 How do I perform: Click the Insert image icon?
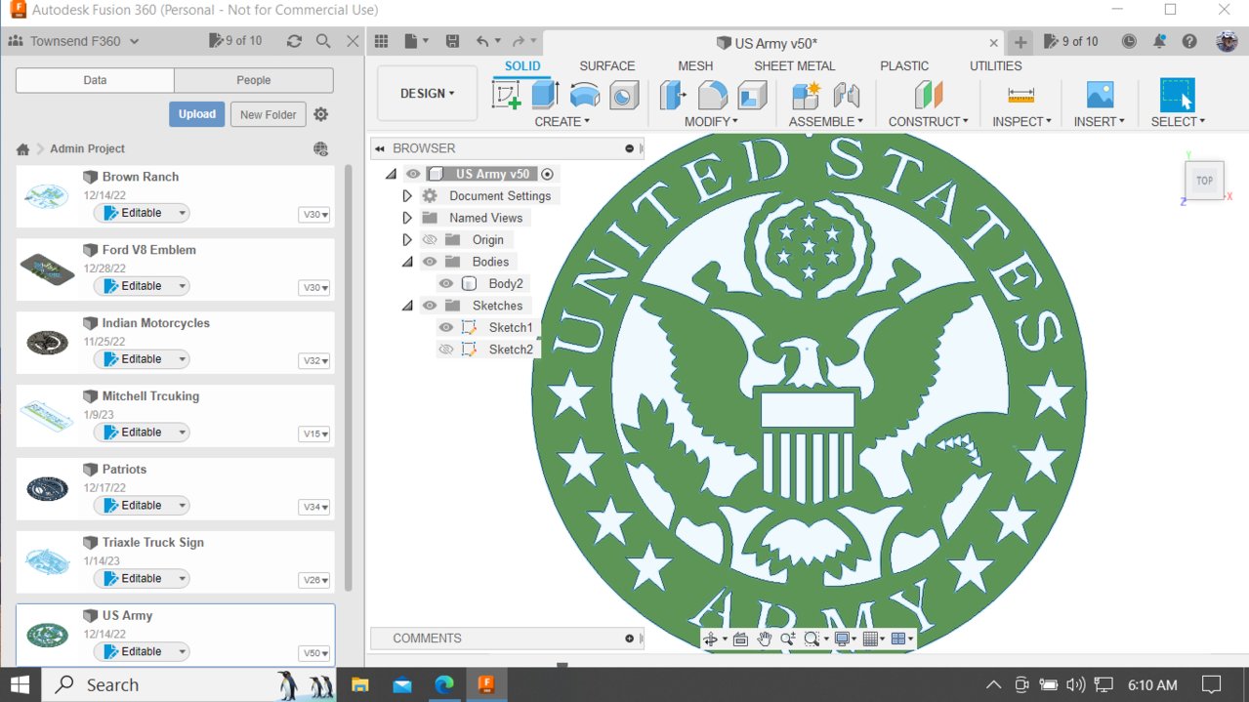[x=1100, y=95]
